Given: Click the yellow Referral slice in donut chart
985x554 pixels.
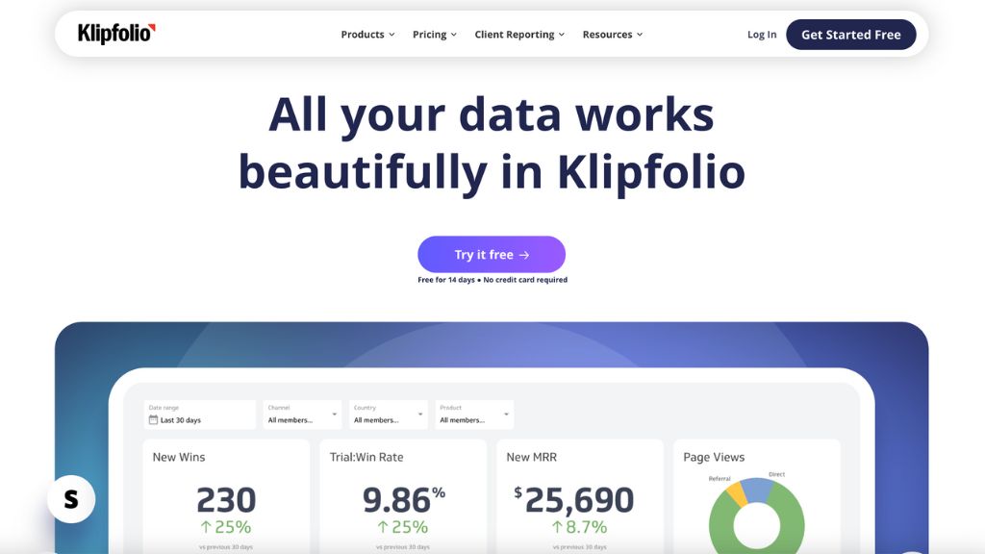Looking at the screenshot, I should click(737, 492).
